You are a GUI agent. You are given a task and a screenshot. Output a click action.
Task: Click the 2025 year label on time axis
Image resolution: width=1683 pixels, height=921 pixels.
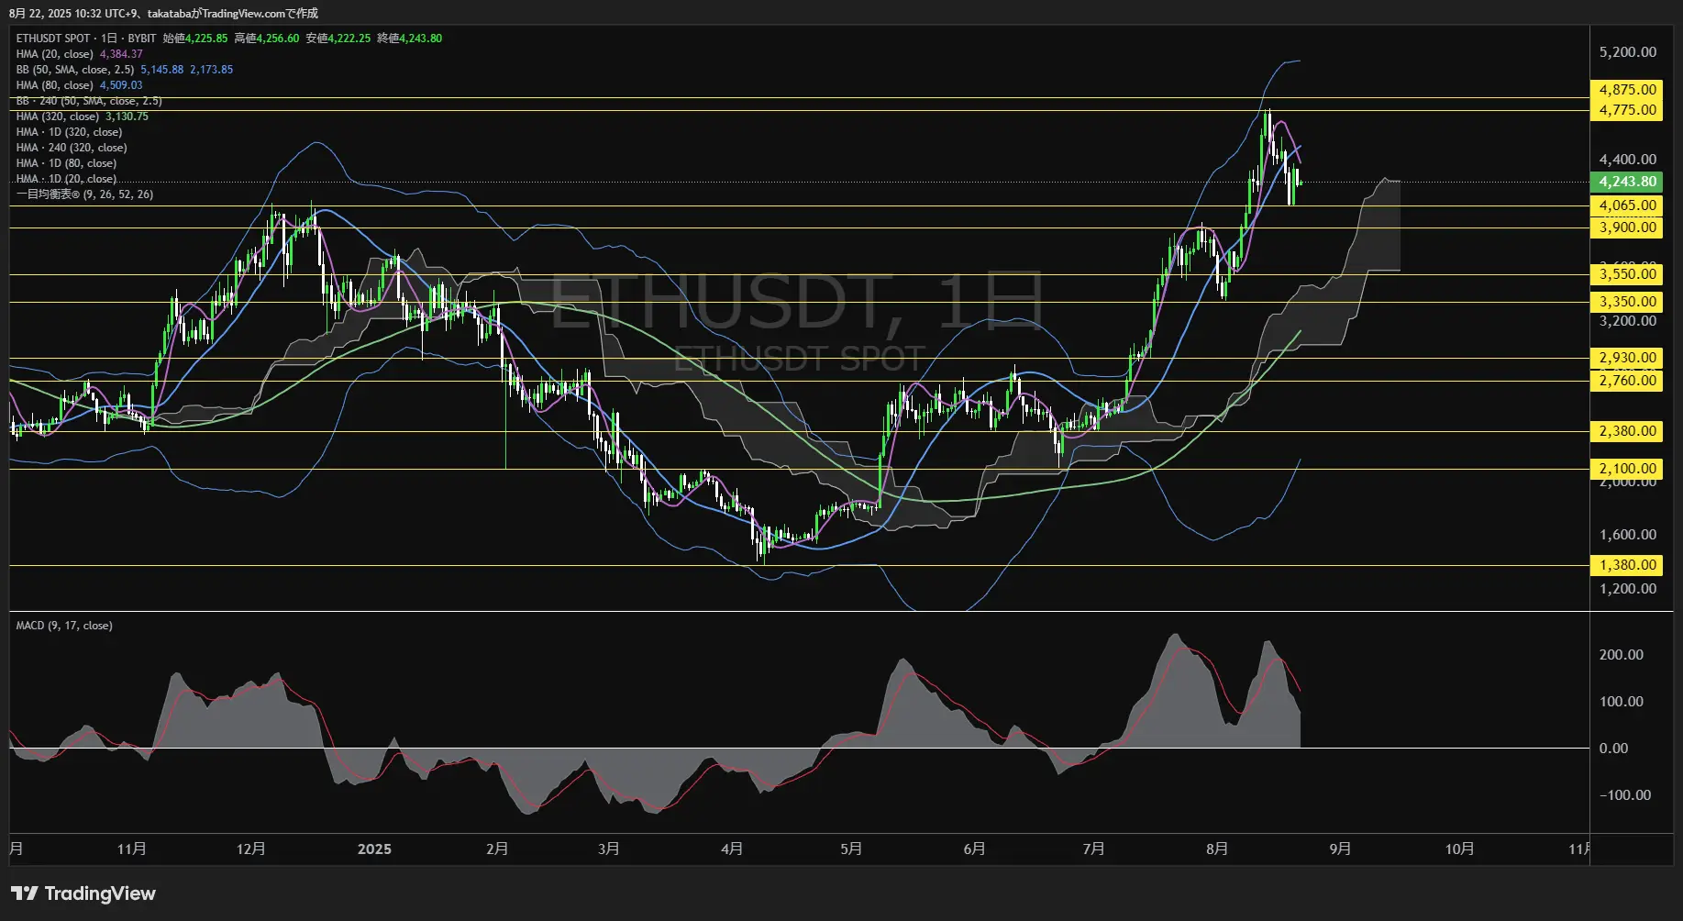pyautogui.click(x=374, y=849)
